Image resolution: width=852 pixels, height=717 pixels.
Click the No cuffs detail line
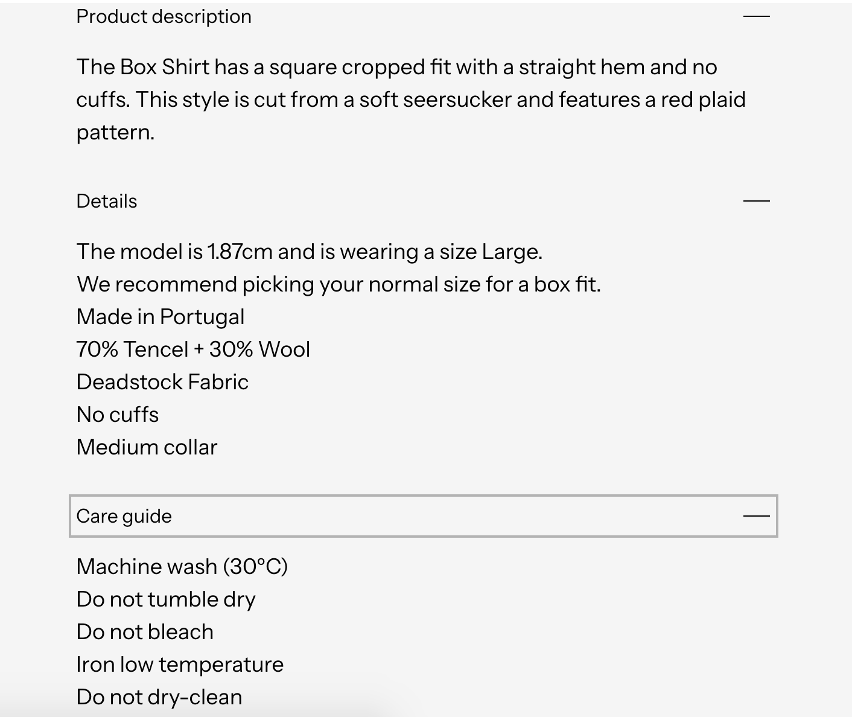tap(118, 414)
